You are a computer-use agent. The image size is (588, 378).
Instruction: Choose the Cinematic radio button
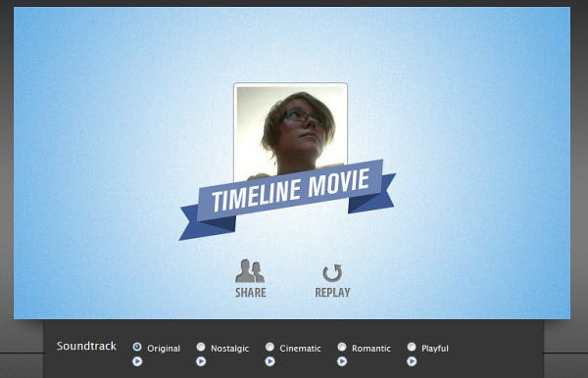pyautogui.click(x=269, y=347)
